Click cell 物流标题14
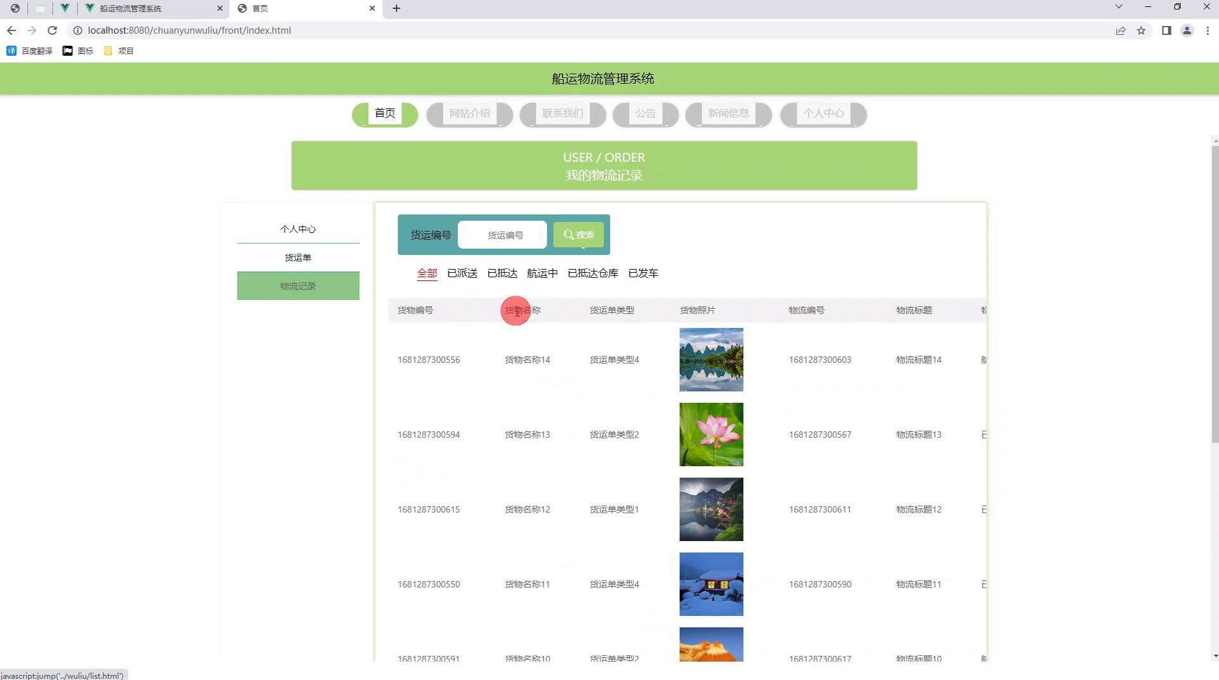 pos(919,360)
